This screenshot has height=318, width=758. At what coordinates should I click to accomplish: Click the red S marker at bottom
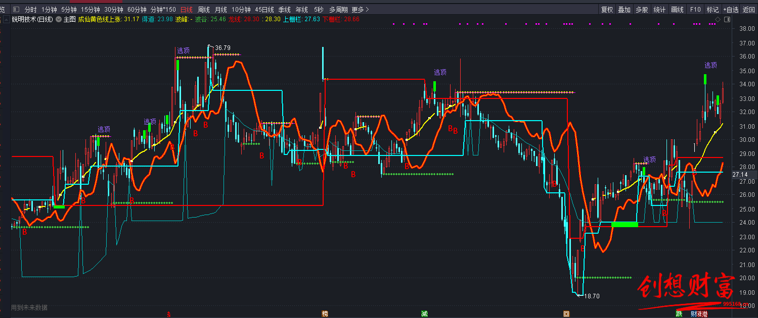tap(169, 314)
